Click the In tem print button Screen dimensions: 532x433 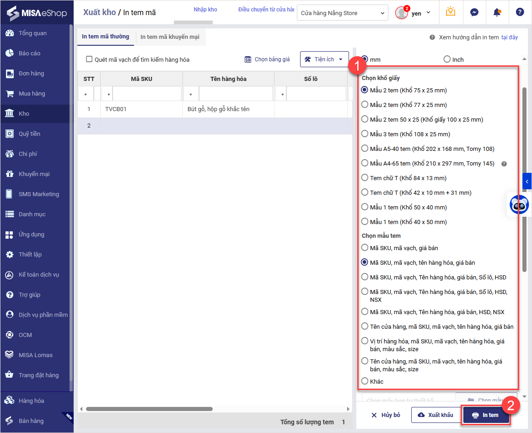point(485,415)
